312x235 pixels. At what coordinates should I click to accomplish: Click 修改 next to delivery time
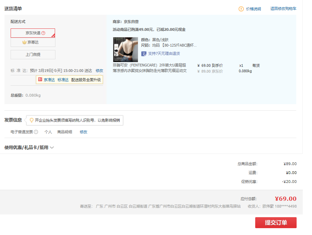[x=99, y=71]
